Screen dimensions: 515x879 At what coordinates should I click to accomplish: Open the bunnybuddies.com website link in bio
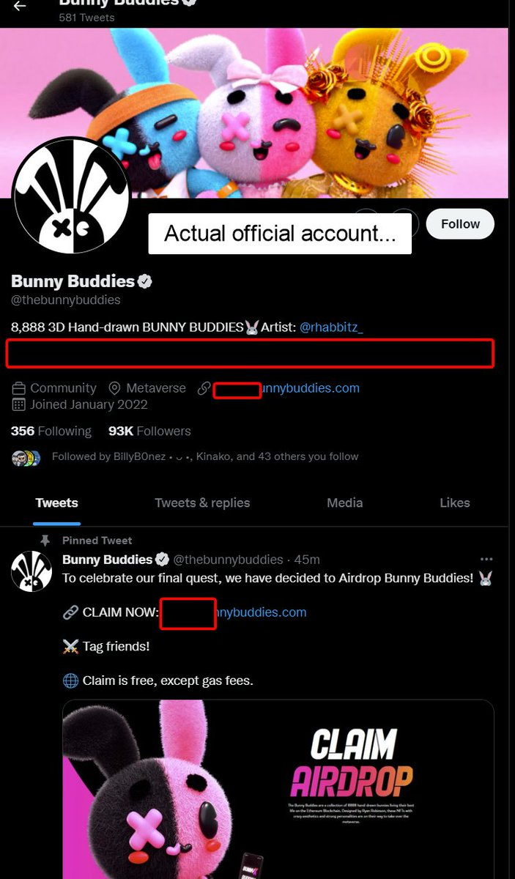pos(286,388)
